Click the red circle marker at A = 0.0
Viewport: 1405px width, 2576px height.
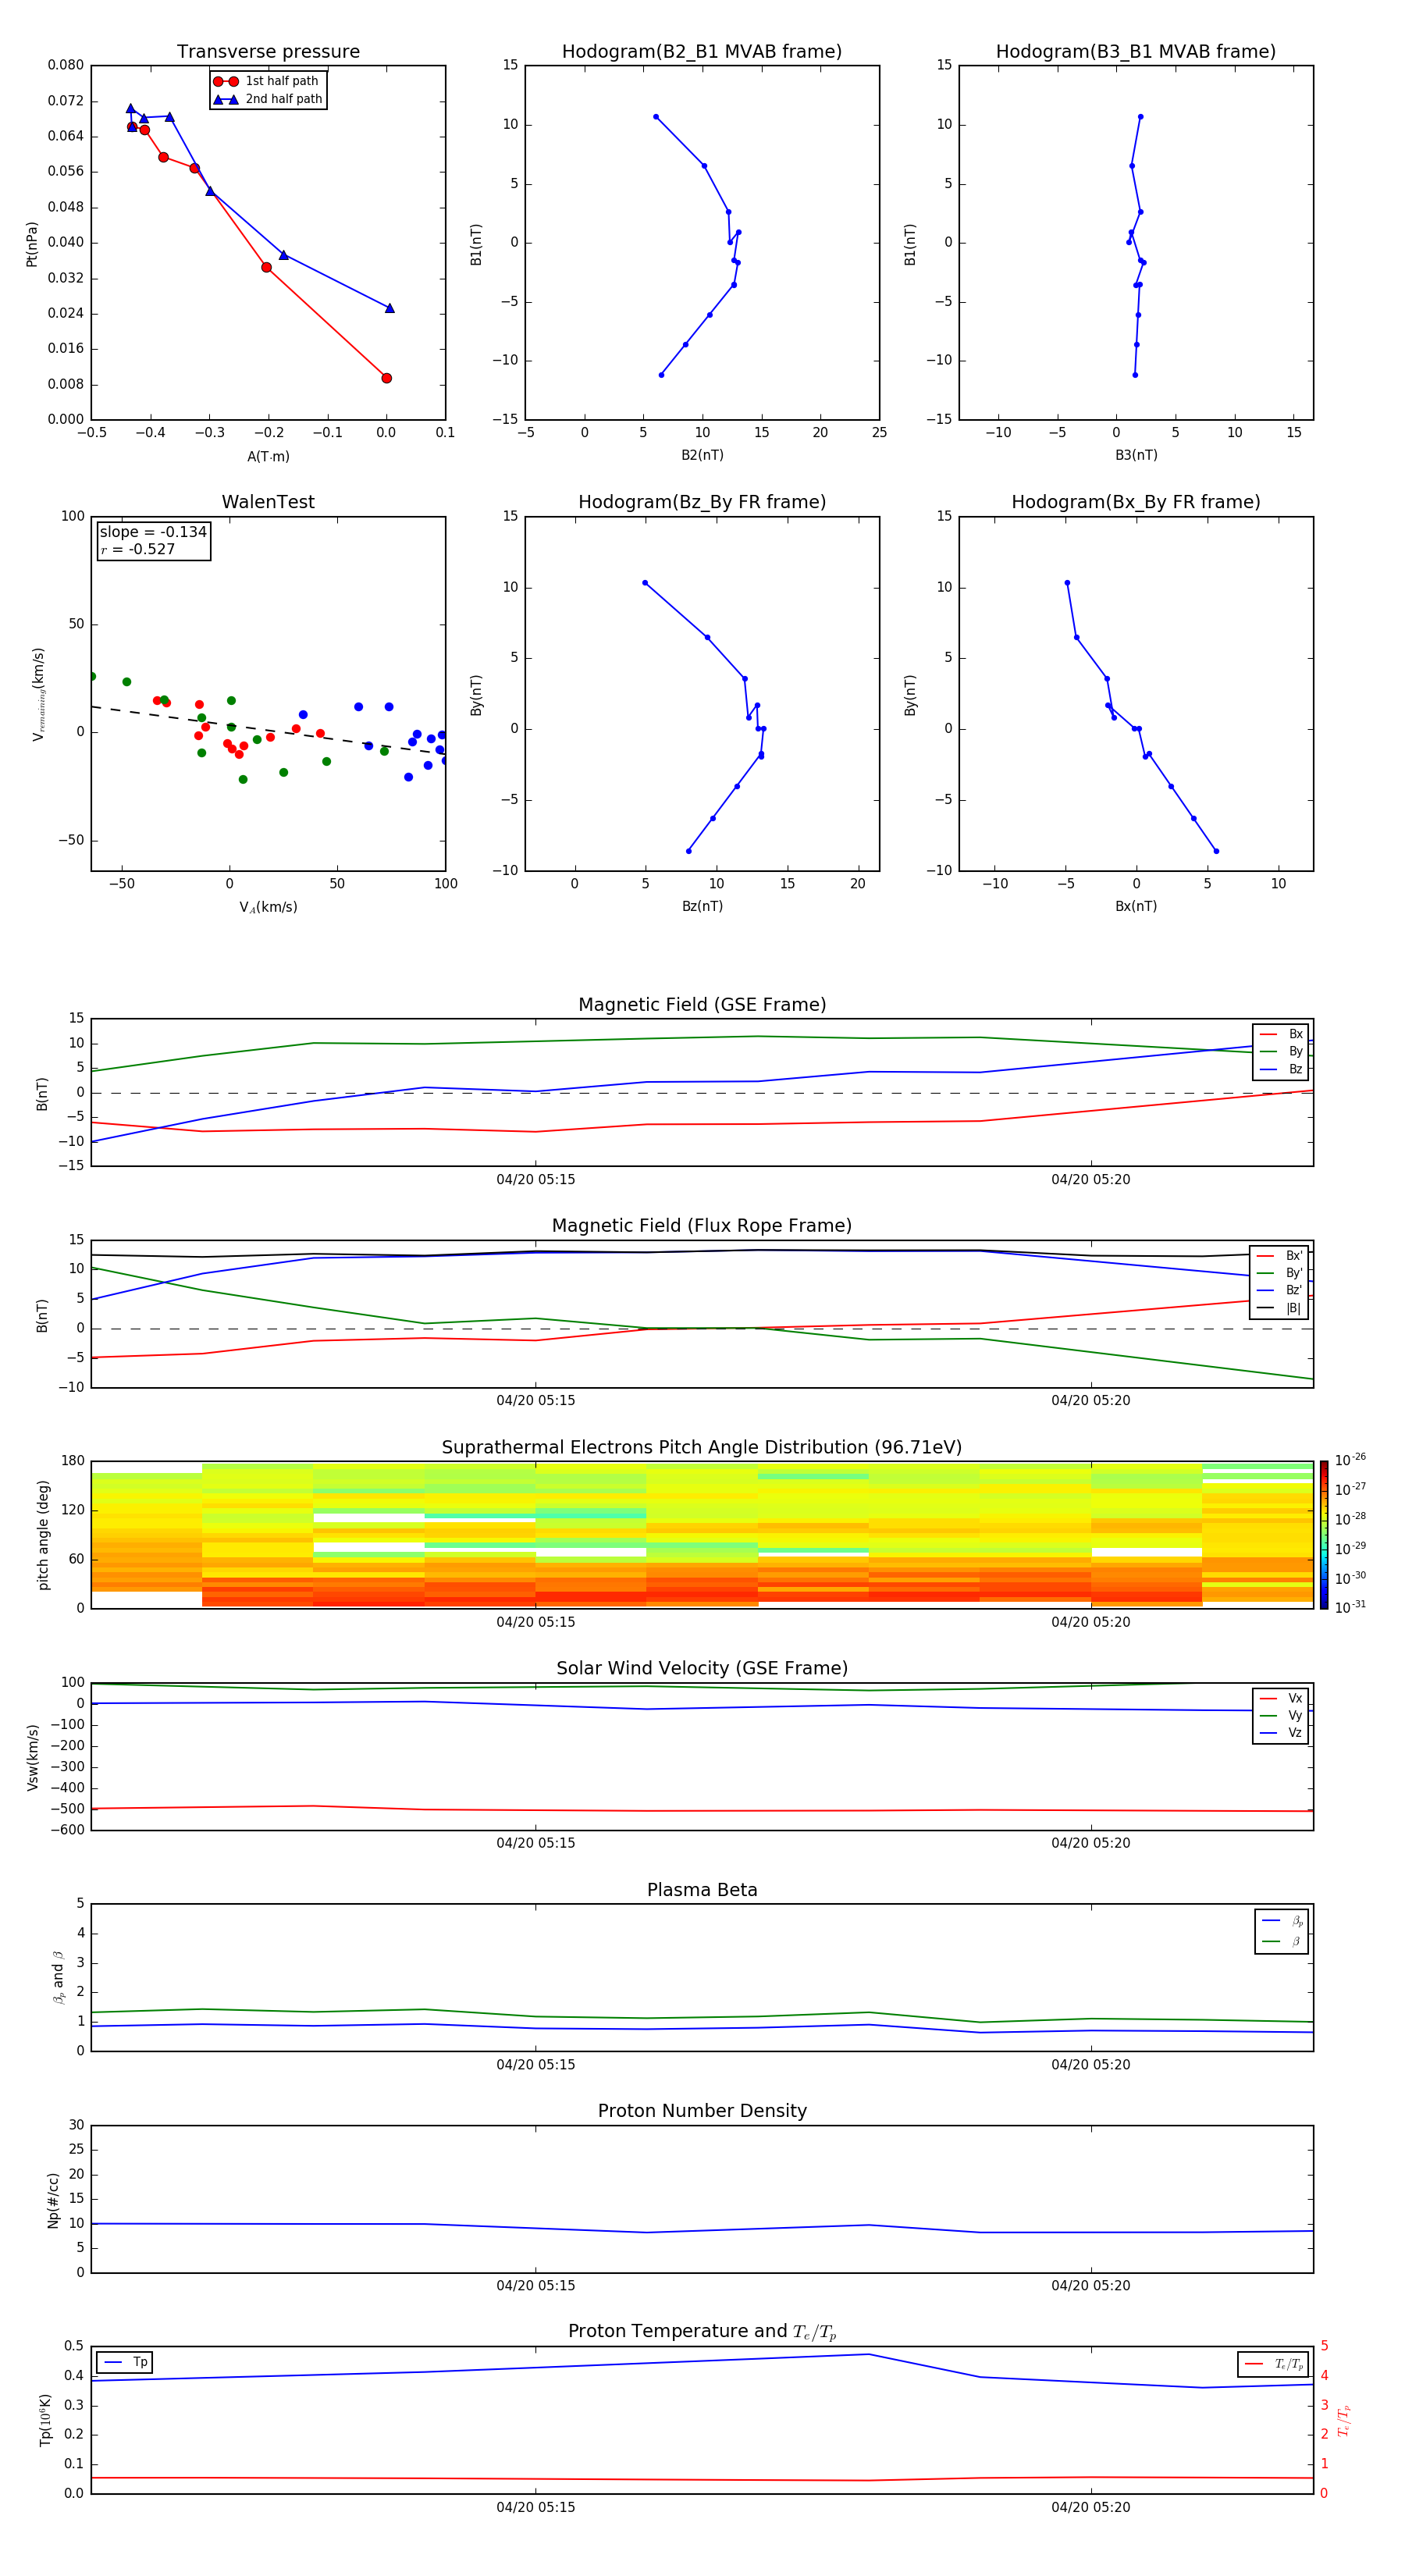(386, 378)
